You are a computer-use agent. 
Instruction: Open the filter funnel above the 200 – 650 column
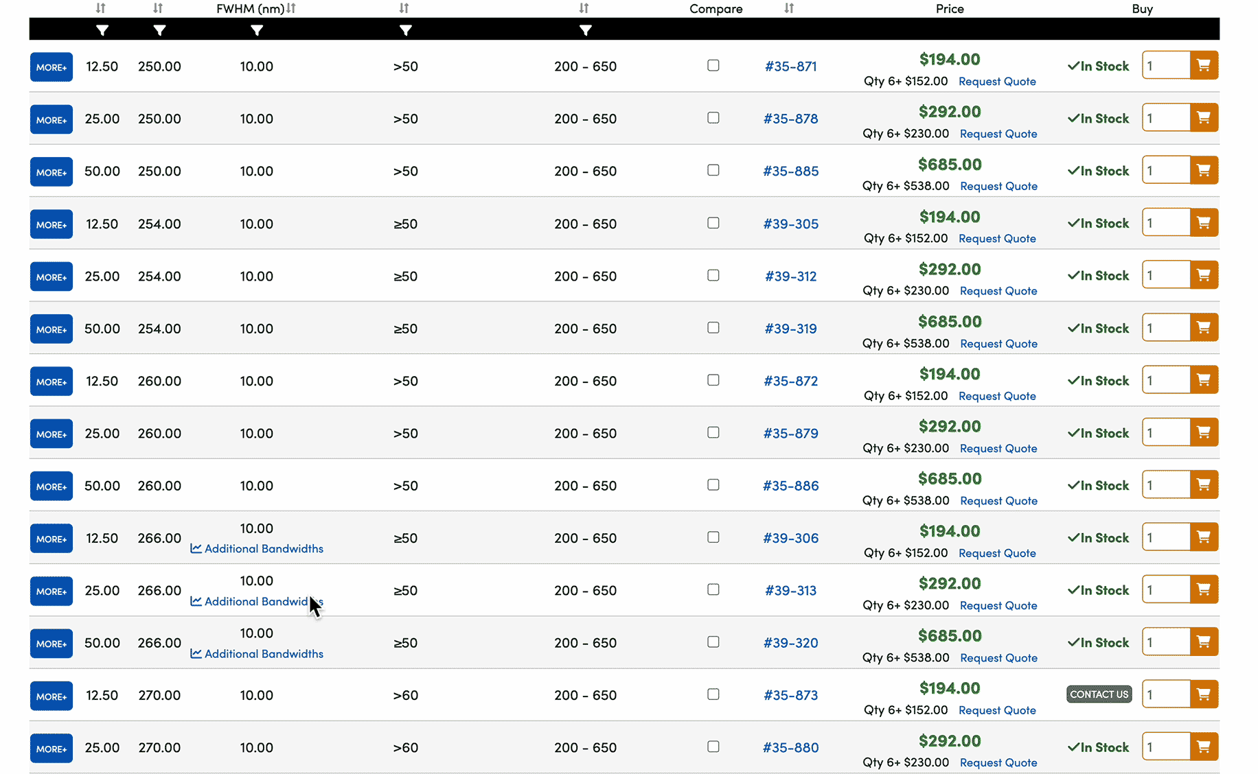tap(585, 30)
